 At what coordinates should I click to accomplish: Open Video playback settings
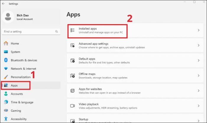(x=135, y=106)
